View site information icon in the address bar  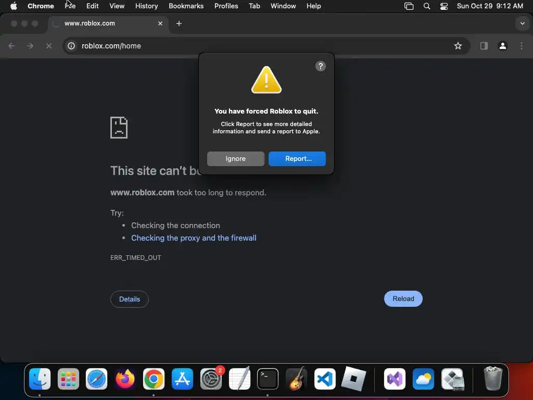tap(71, 46)
